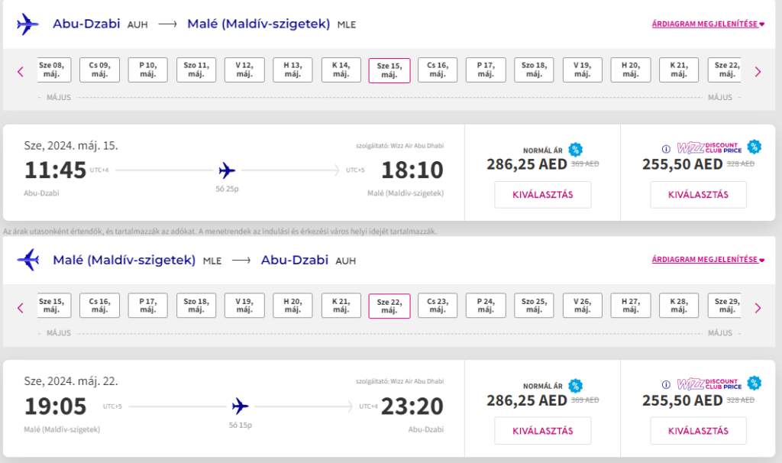
Task: Click the outbound next dates arrow
Action: click(x=758, y=72)
